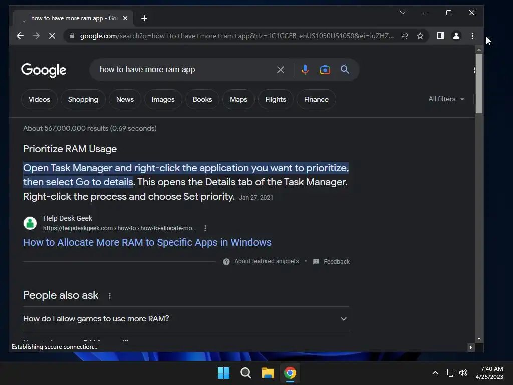Submit search with the magnifier icon
Screen dimensions: 513x385
[345, 69]
